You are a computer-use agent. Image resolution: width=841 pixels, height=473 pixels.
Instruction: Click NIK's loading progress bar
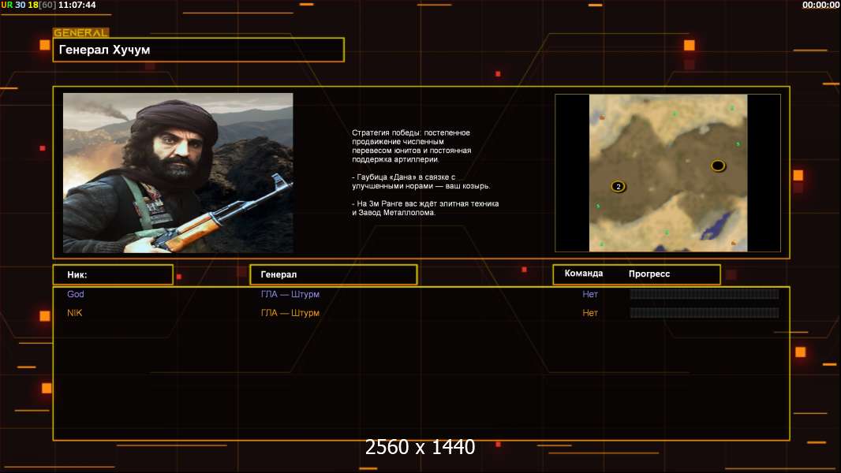(x=704, y=313)
